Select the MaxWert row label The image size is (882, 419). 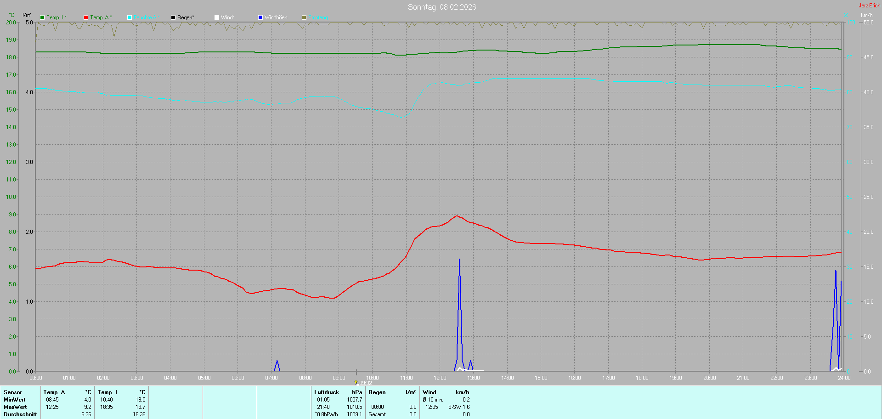(15, 407)
